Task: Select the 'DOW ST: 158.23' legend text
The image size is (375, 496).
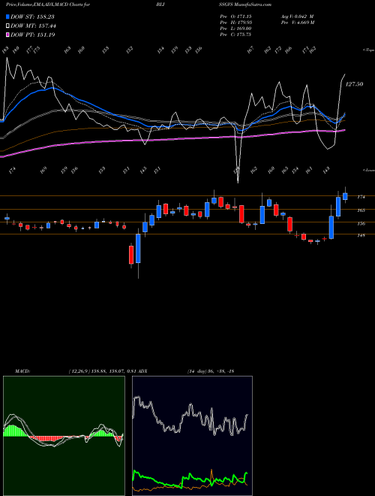Action: 32,17
